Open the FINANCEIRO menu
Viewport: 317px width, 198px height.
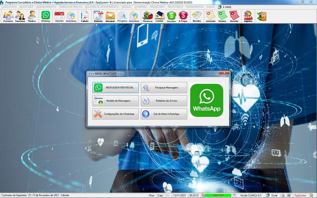[x=157, y=7]
